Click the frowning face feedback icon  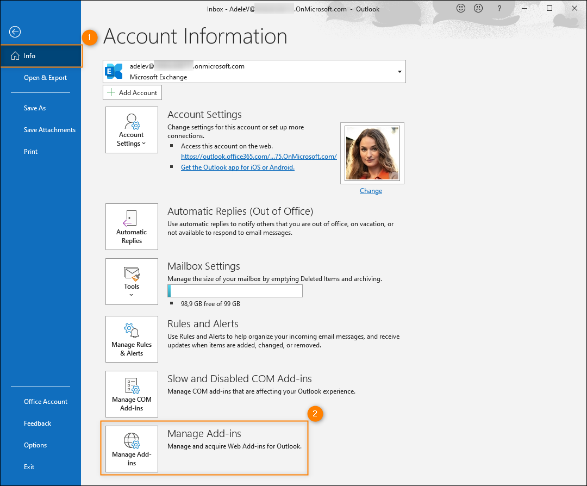point(478,8)
